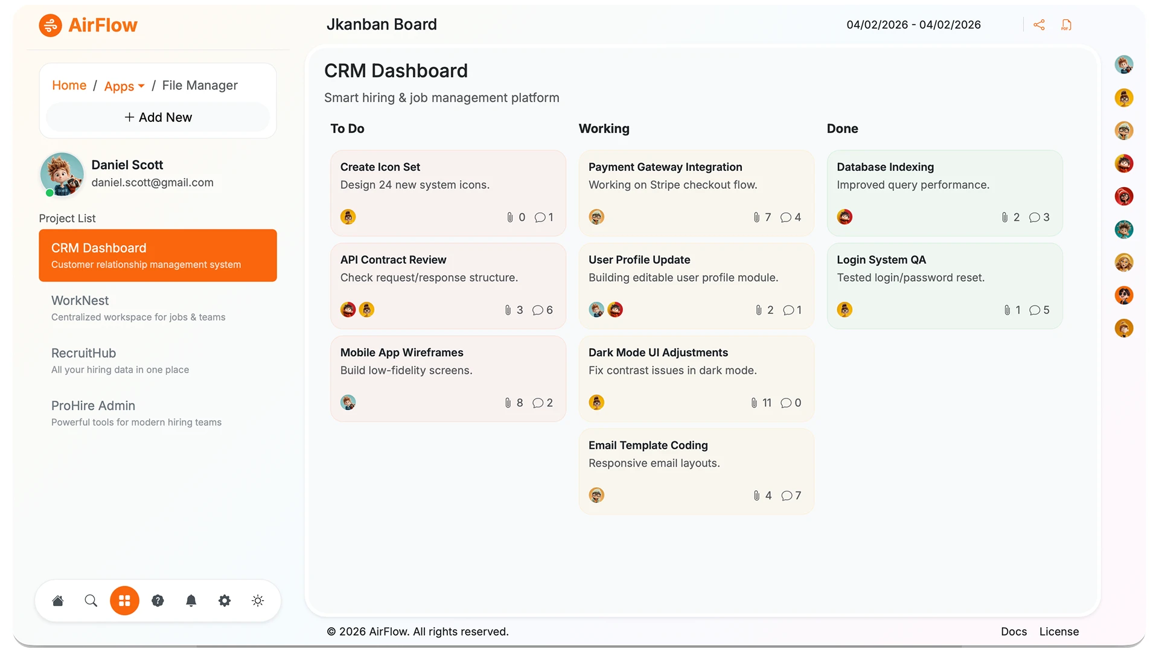This screenshot has height=652, width=1159.
Task: Click attachment icon on Login System QA card
Action: click(1007, 310)
